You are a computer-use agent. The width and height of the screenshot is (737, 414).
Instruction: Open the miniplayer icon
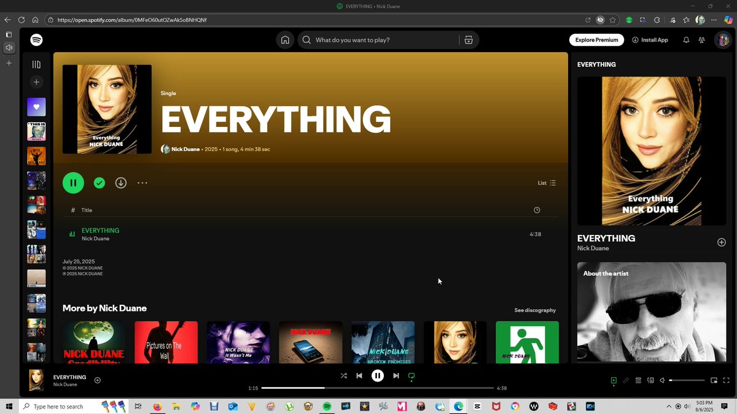pyautogui.click(x=714, y=380)
